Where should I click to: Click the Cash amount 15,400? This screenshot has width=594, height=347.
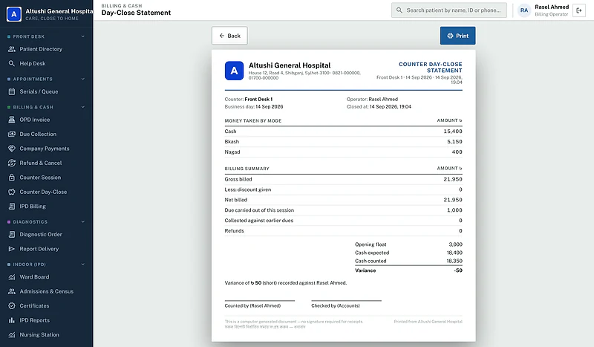453,132
